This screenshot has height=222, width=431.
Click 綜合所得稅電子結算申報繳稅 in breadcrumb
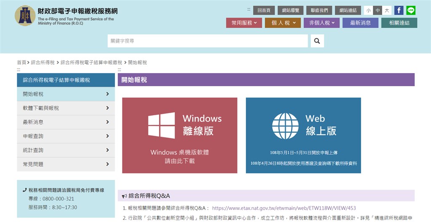pos(91,62)
